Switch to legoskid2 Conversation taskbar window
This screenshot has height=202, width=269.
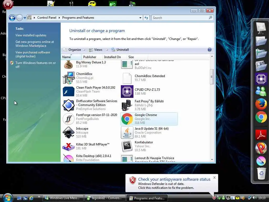[105, 198]
